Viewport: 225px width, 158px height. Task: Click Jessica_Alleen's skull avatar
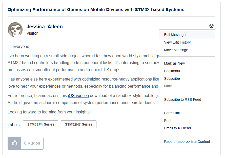[x=15, y=30]
